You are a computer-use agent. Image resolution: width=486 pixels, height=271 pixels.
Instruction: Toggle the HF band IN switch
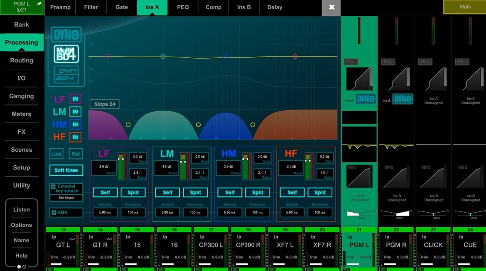pos(75,137)
